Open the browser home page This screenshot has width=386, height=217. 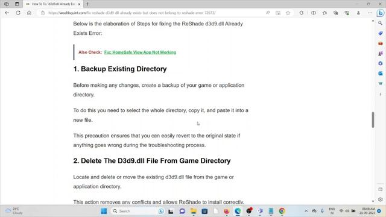tap(29, 13)
